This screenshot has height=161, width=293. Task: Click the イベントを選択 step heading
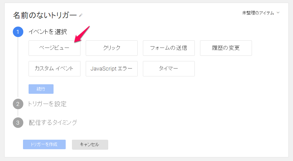point(48,32)
